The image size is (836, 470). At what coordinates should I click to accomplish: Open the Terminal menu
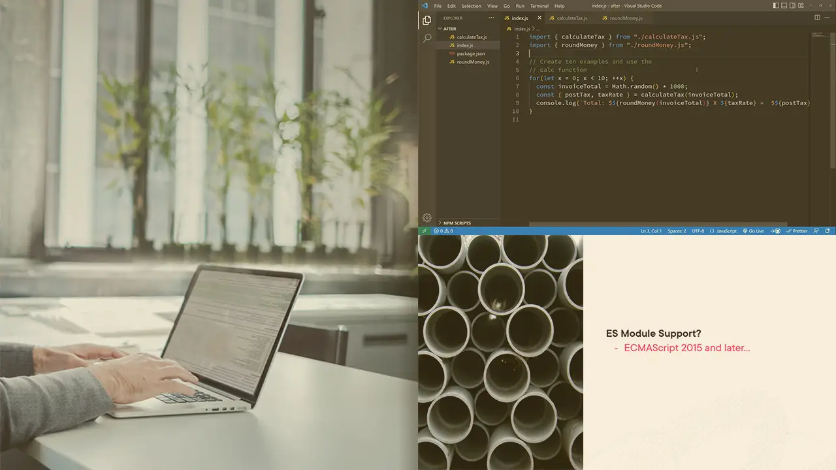tap(539, 6)
